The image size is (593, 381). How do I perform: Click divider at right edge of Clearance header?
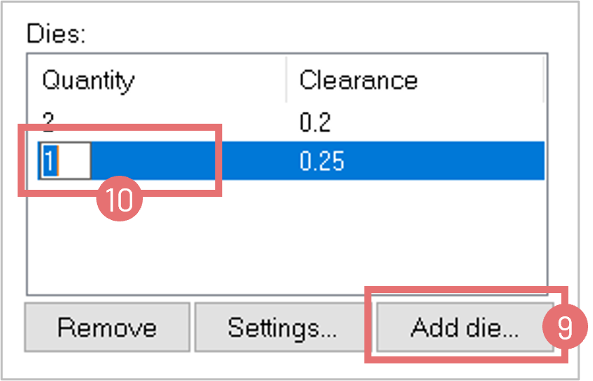[x=542, y=79]
